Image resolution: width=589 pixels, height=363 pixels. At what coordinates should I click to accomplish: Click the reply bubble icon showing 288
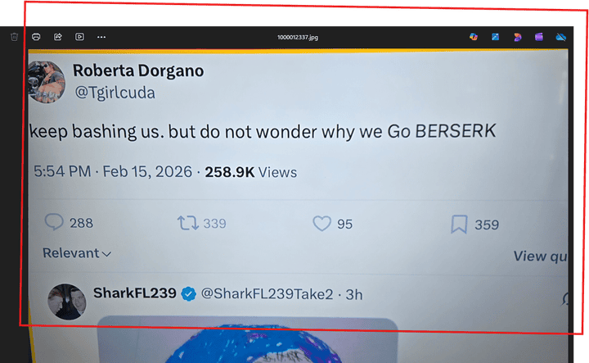pos(54,222)
